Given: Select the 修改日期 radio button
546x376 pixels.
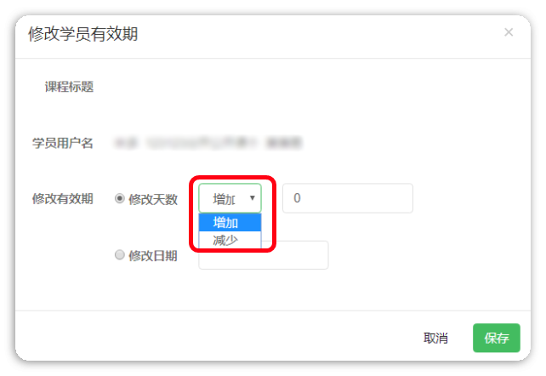Looking at the screenshot, I should coord(120,255).
